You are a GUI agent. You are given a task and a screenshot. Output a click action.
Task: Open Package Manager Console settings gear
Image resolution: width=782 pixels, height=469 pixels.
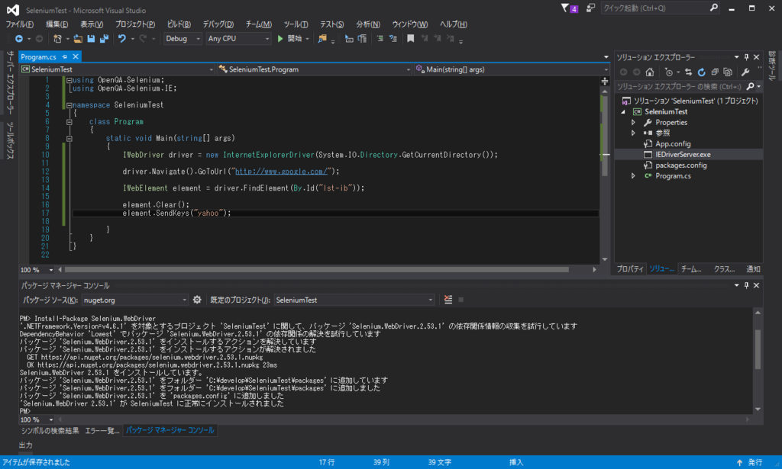point(197,300)
